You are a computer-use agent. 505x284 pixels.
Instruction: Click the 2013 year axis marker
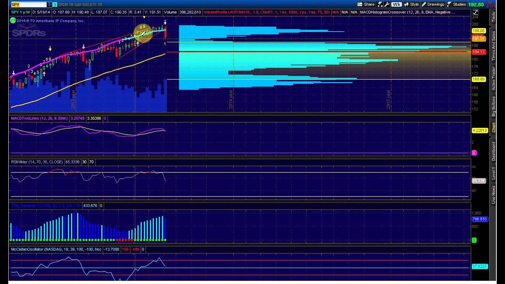coord(73,99)
